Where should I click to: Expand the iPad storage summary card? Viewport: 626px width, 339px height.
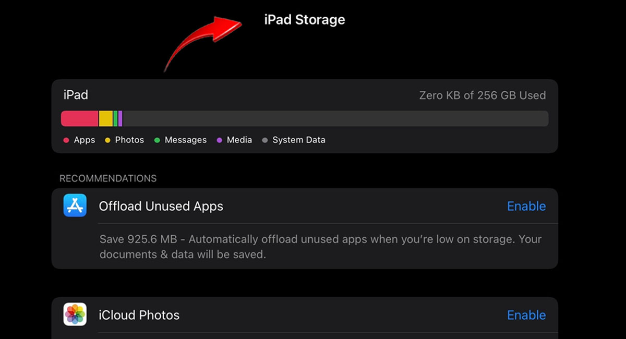tap(305, 116)
